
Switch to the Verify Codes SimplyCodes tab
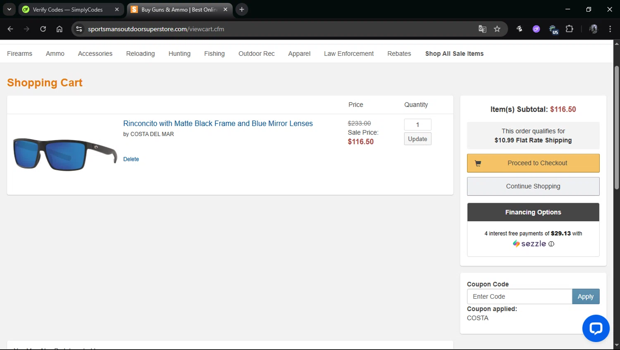pos(68,10)
